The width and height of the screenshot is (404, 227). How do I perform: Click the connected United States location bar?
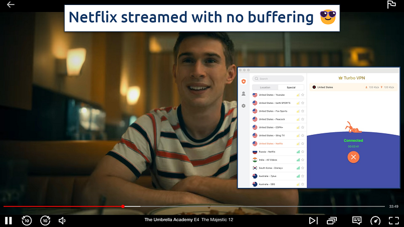click(353, 87)
